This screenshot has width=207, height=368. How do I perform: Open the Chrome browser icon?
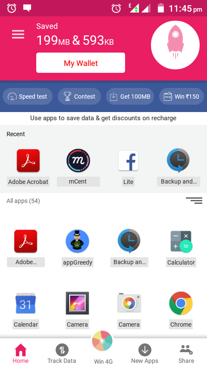point(181,303)
